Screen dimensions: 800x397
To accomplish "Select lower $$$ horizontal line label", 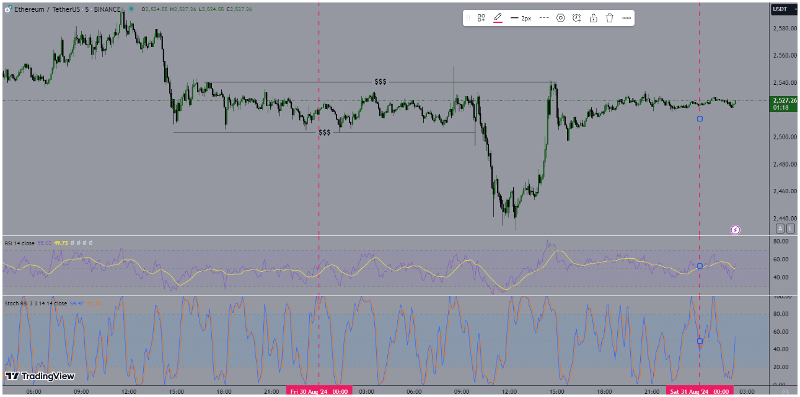I will tap(325, 133).
